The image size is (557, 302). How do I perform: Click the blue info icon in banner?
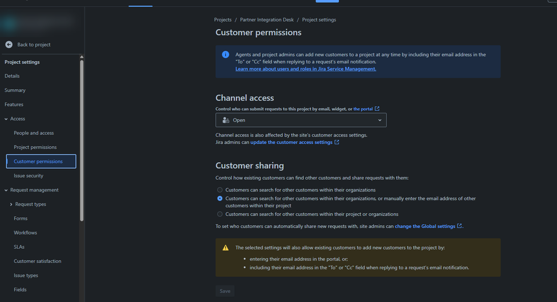pos(225,55)
